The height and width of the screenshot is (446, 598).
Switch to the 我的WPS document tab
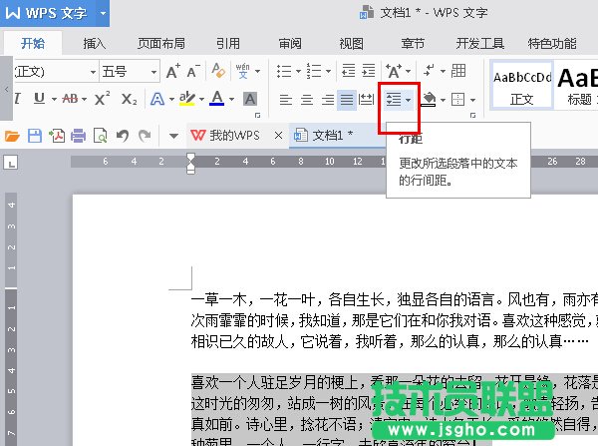231,135
